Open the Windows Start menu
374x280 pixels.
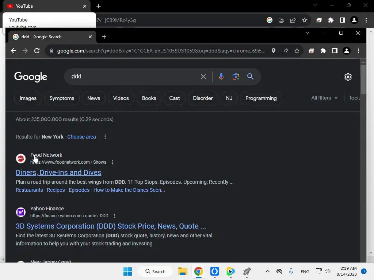(127, 271)
